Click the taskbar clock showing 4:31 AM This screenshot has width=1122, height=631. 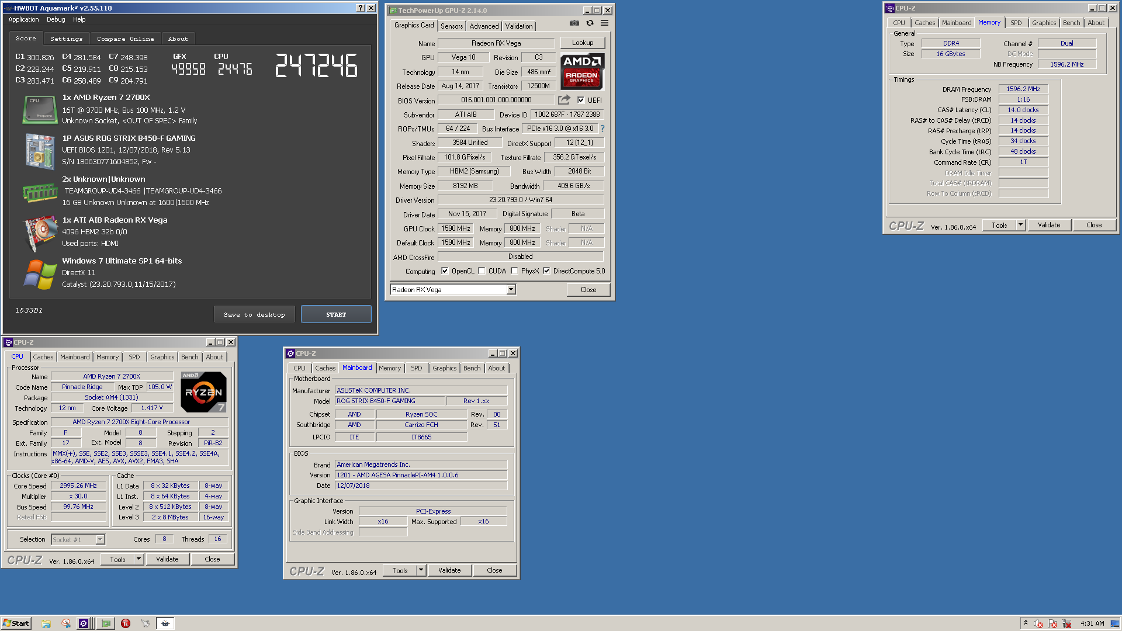(x=1092, y=623)
